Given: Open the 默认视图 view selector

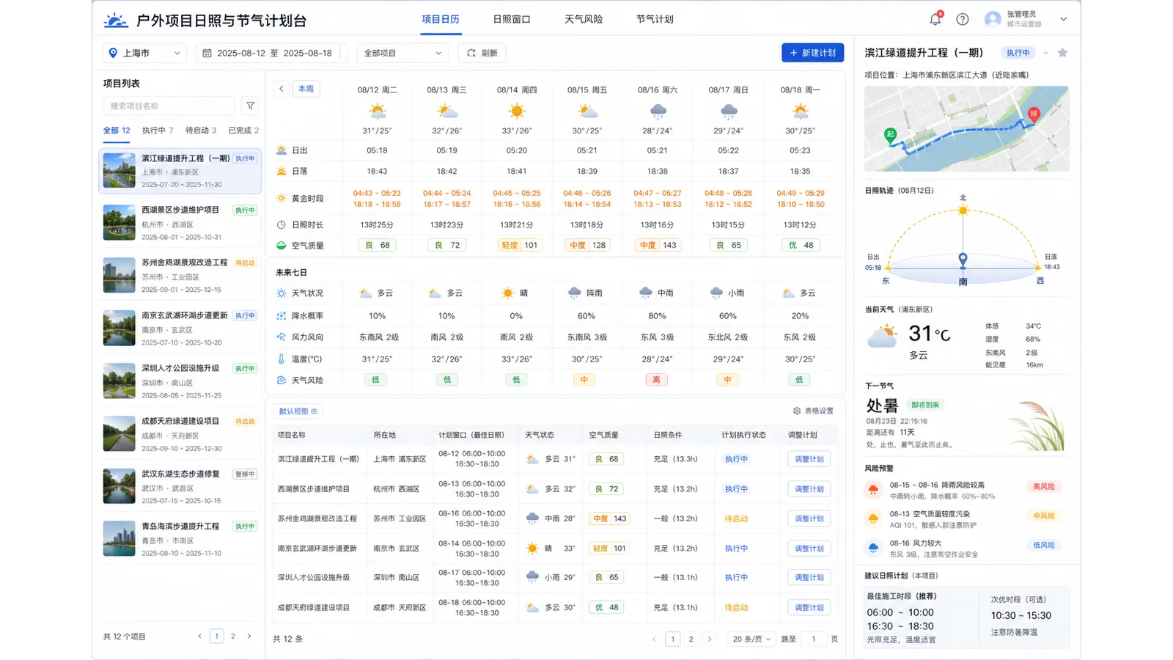Looking at the screenshot, I should [x=298, y=411].
